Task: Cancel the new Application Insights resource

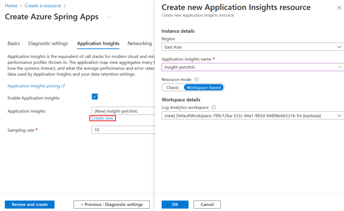Action: pyautogui.click(x=207, y=204)
